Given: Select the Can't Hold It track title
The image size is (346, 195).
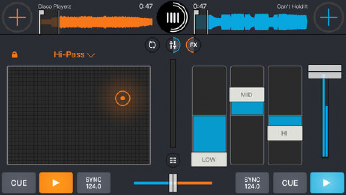Looking at the screenshot, I should 292,6.
